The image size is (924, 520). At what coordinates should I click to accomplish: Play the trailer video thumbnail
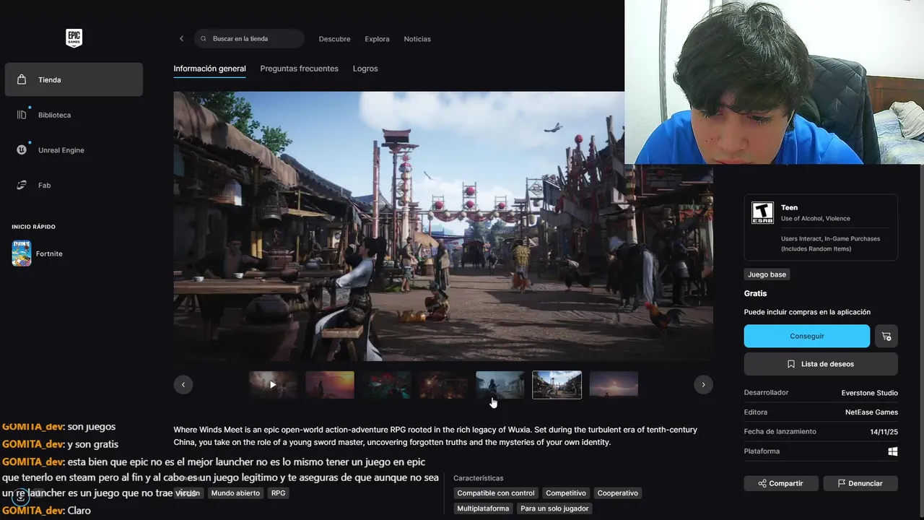(x=273, y=385)
